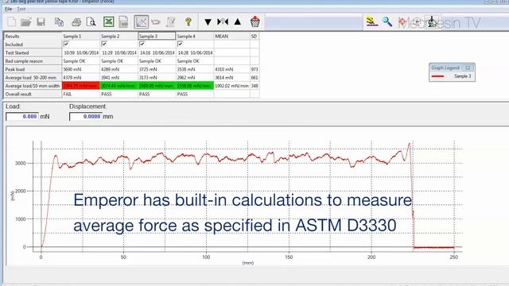Click the microscope-style icon in the right toolbar
This screenshot has height=286, width=509.
432,21
